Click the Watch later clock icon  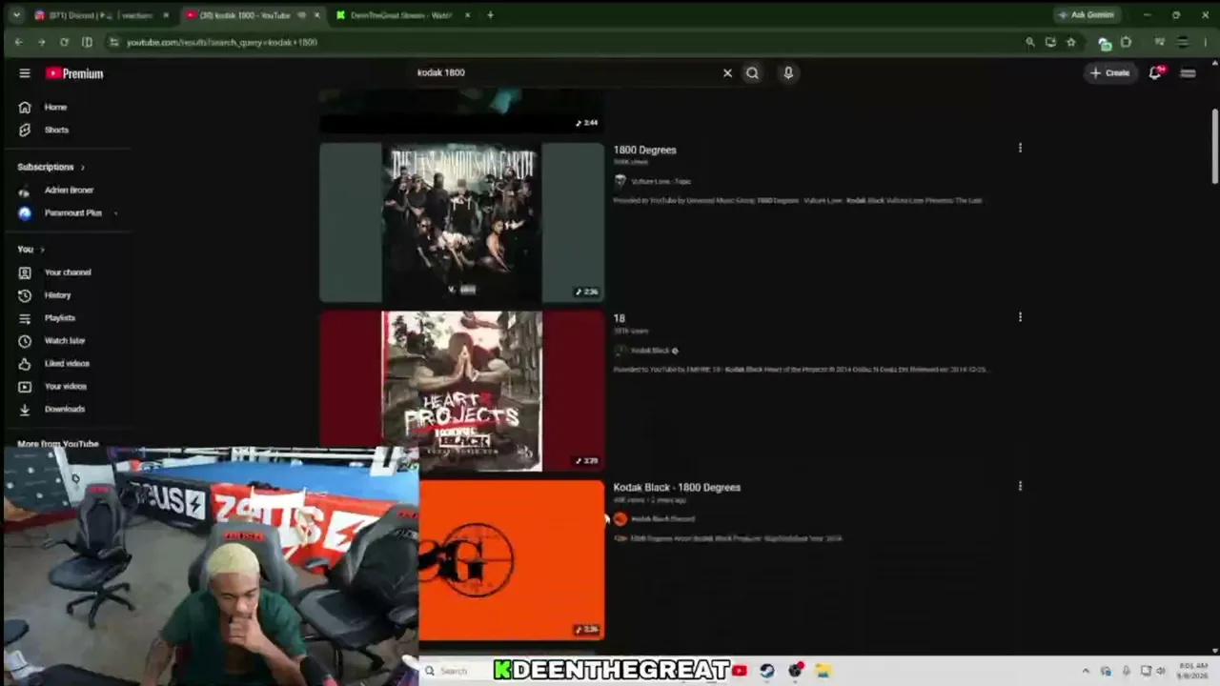[x=25, y=340]
